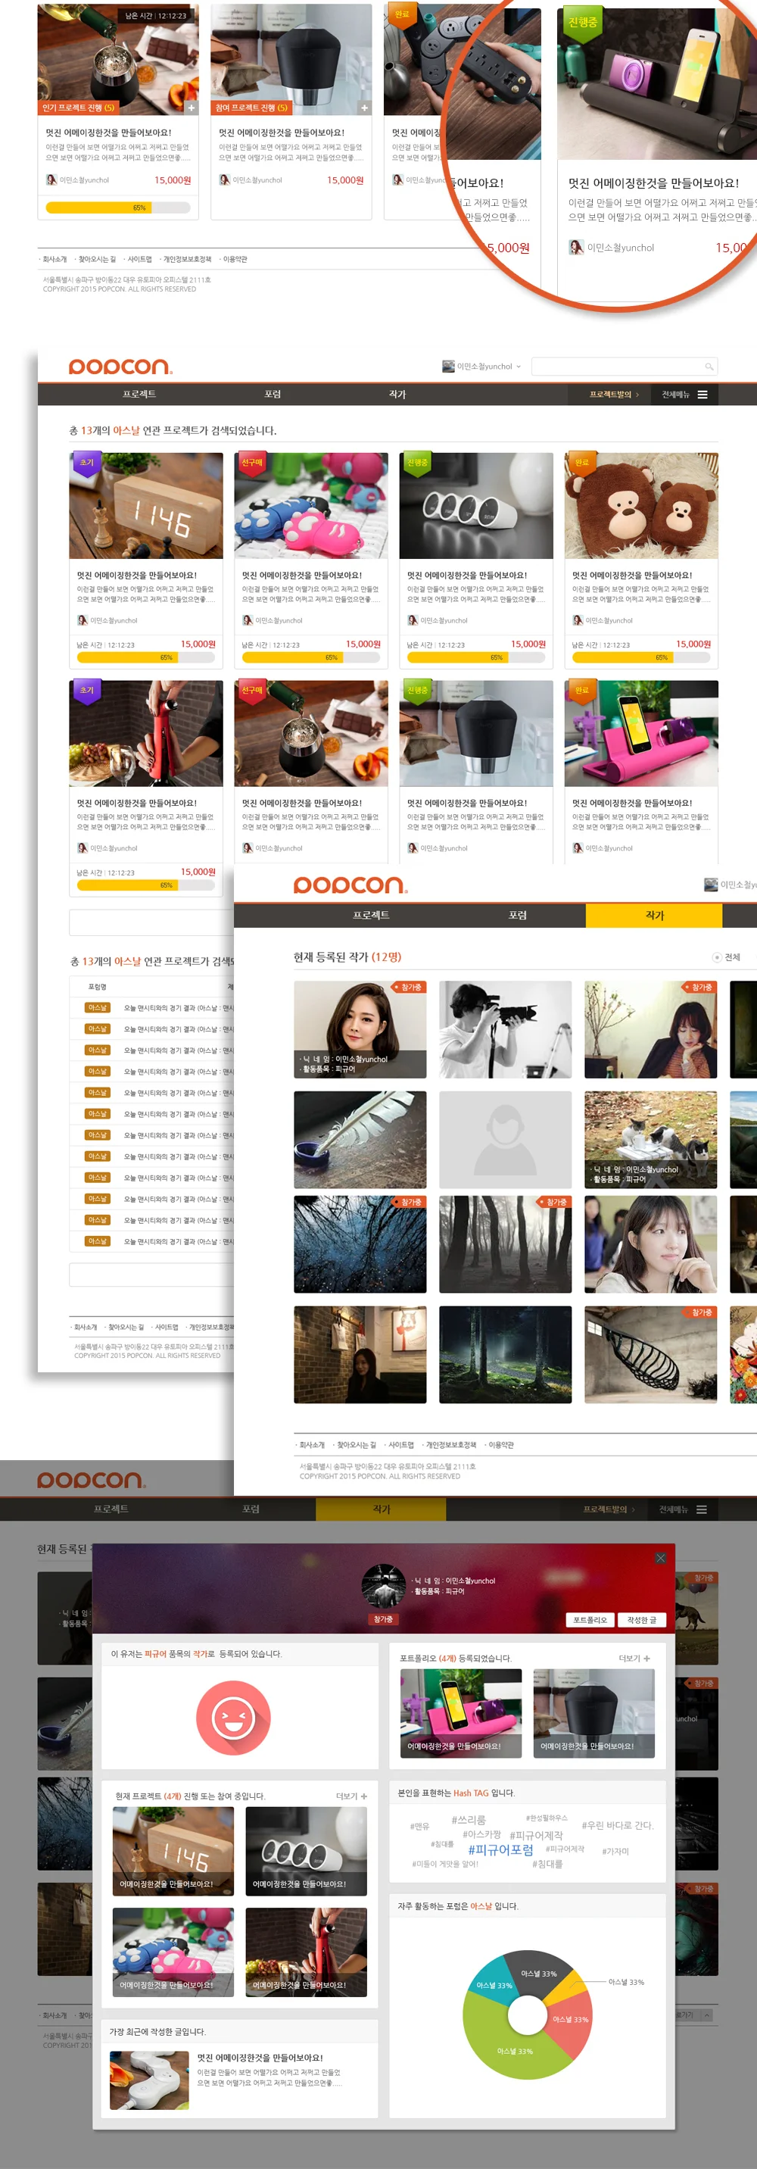The image size is (757, 2169).
Task: Click orange 완료 badge on pink phone dock card
Action: [x=582, y=692]
